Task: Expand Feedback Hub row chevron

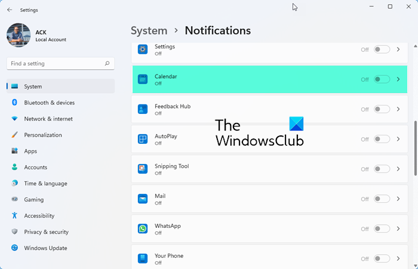Action: point(398,109)
